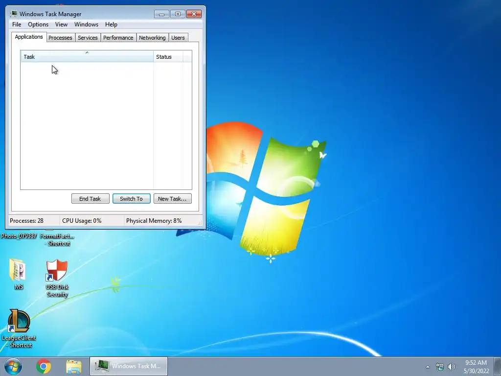The image size is (501, 376).
Task: Select the Photo_079337 desktop item label
Action: coord(19,236)
